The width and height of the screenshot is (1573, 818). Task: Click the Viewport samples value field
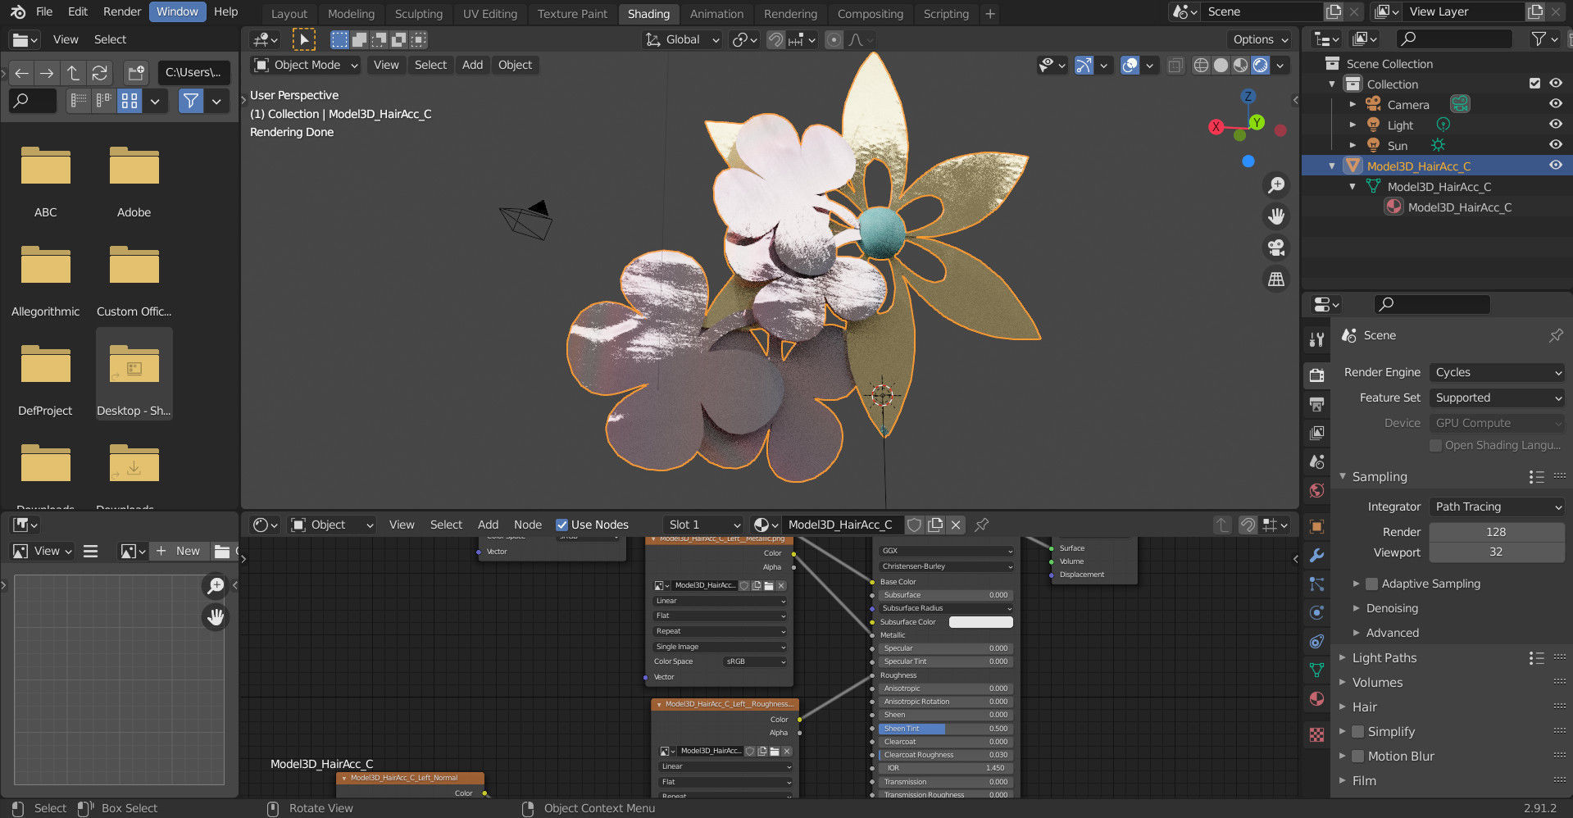pos(1496,552)
